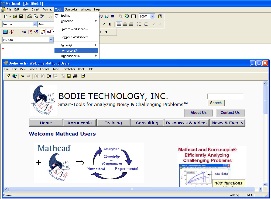Click printer icon in BodieTech toolbar
The height and width of the screenshot is (199, 271).
tap(75, 76)
